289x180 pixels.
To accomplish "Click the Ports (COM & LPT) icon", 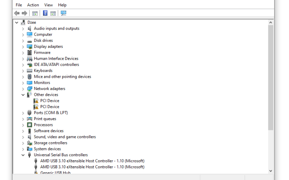I will 30,113.
